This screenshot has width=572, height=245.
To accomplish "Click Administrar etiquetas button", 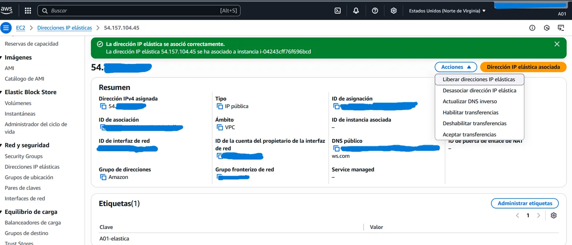I will (524, 203).
